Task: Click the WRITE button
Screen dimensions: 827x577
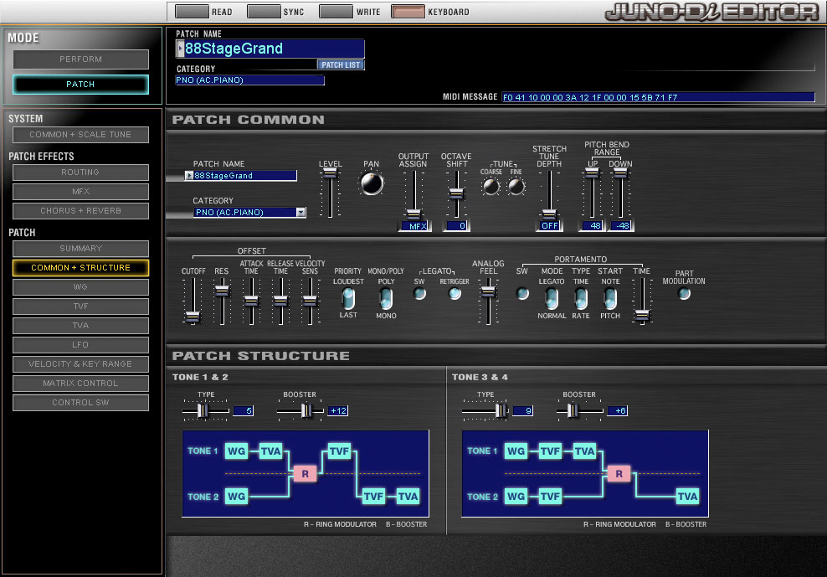Action: click(336, 11)
